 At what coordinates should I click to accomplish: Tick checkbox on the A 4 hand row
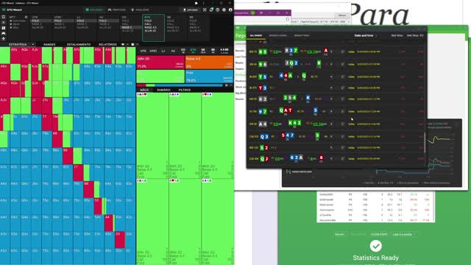tap(343, 124)
